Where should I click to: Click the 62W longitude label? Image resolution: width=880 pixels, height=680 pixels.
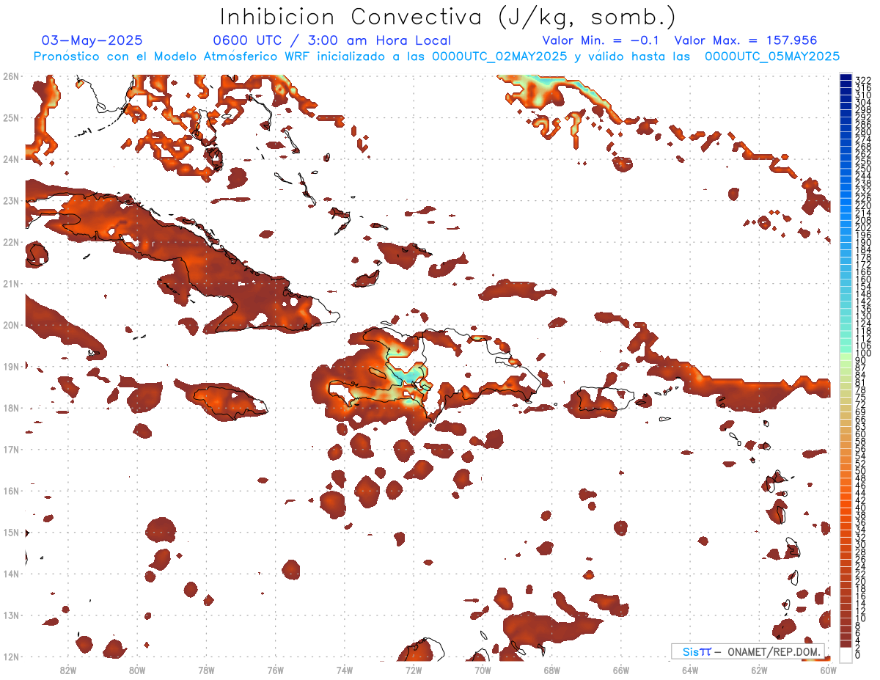click(760, 669)
